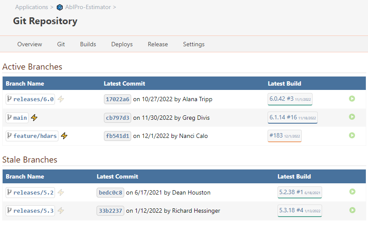The width and height of the screenshot is (368, 230).
Task: Start build via play icon for feature/hdars
Action: pos(352,135)
